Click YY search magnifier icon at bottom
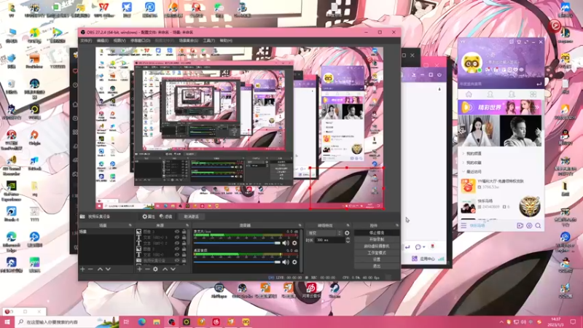583x328 pixels. 538,225
